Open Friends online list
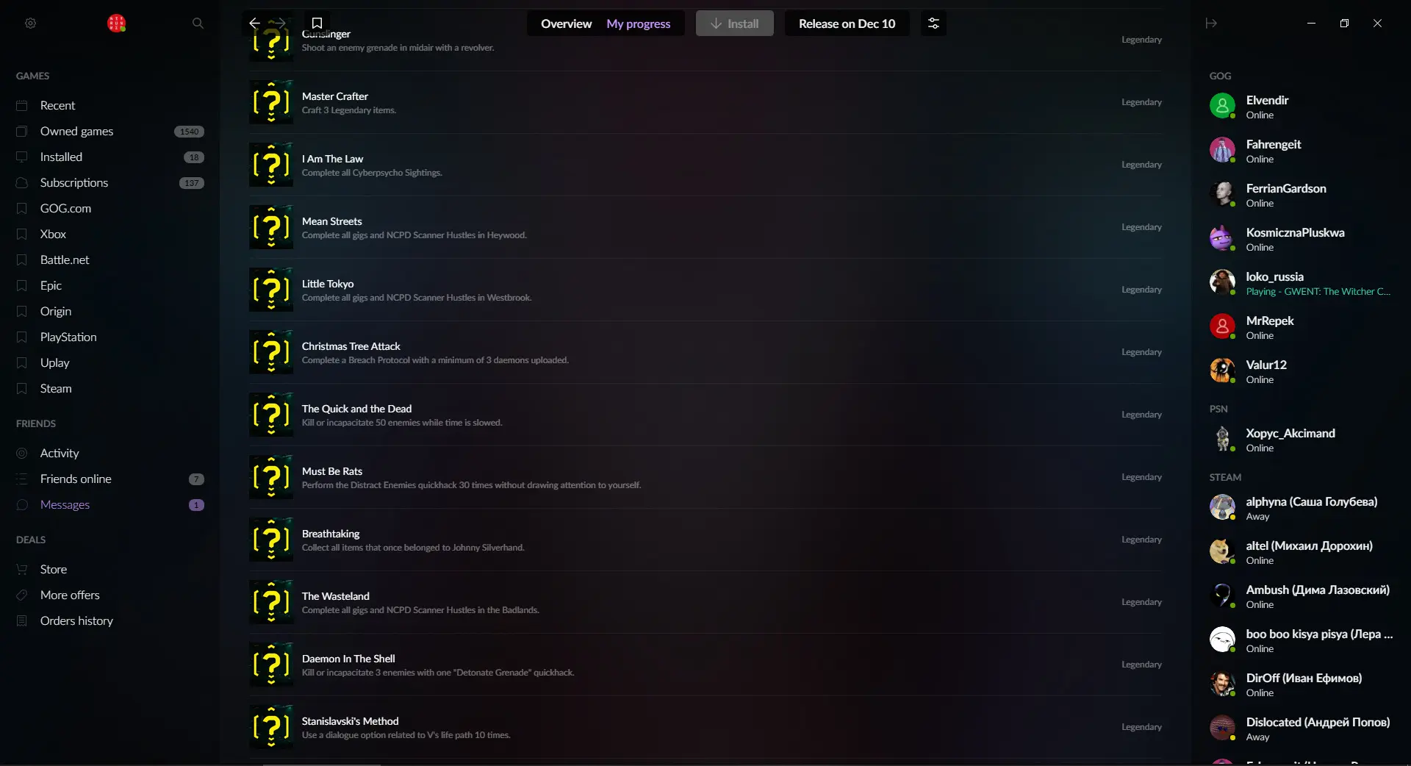The image size is (1411, 766). [110, 479]
